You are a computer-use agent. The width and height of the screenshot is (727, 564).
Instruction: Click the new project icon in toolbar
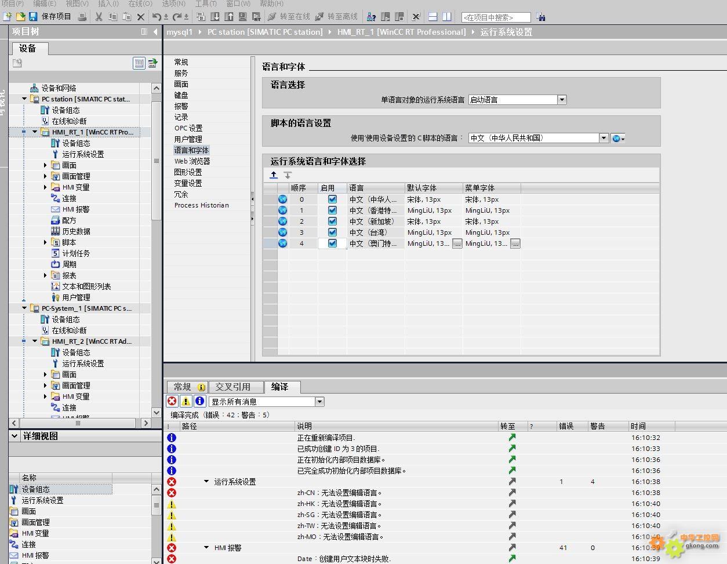8,17
